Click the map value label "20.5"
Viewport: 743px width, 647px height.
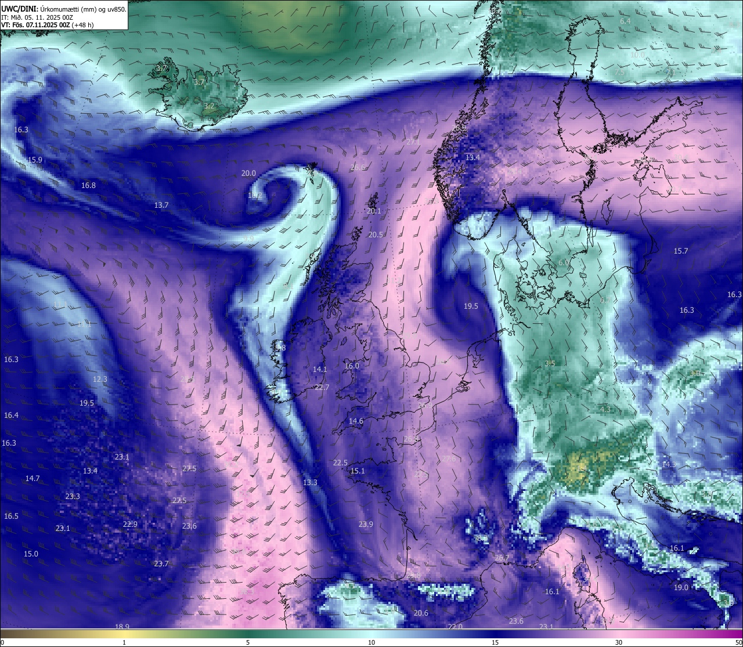click(x=376, y=235)
